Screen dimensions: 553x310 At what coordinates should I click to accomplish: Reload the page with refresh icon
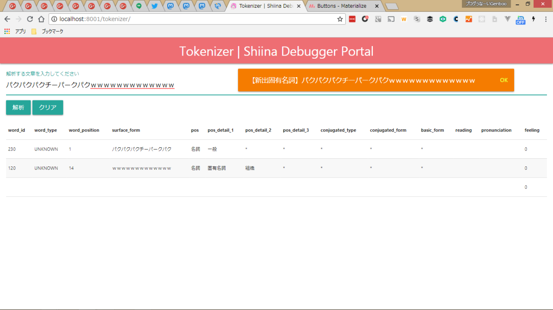click(30, 19)
